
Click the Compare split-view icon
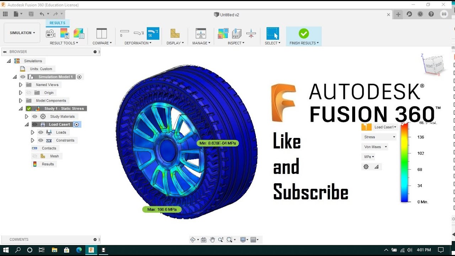pos(102,33)
